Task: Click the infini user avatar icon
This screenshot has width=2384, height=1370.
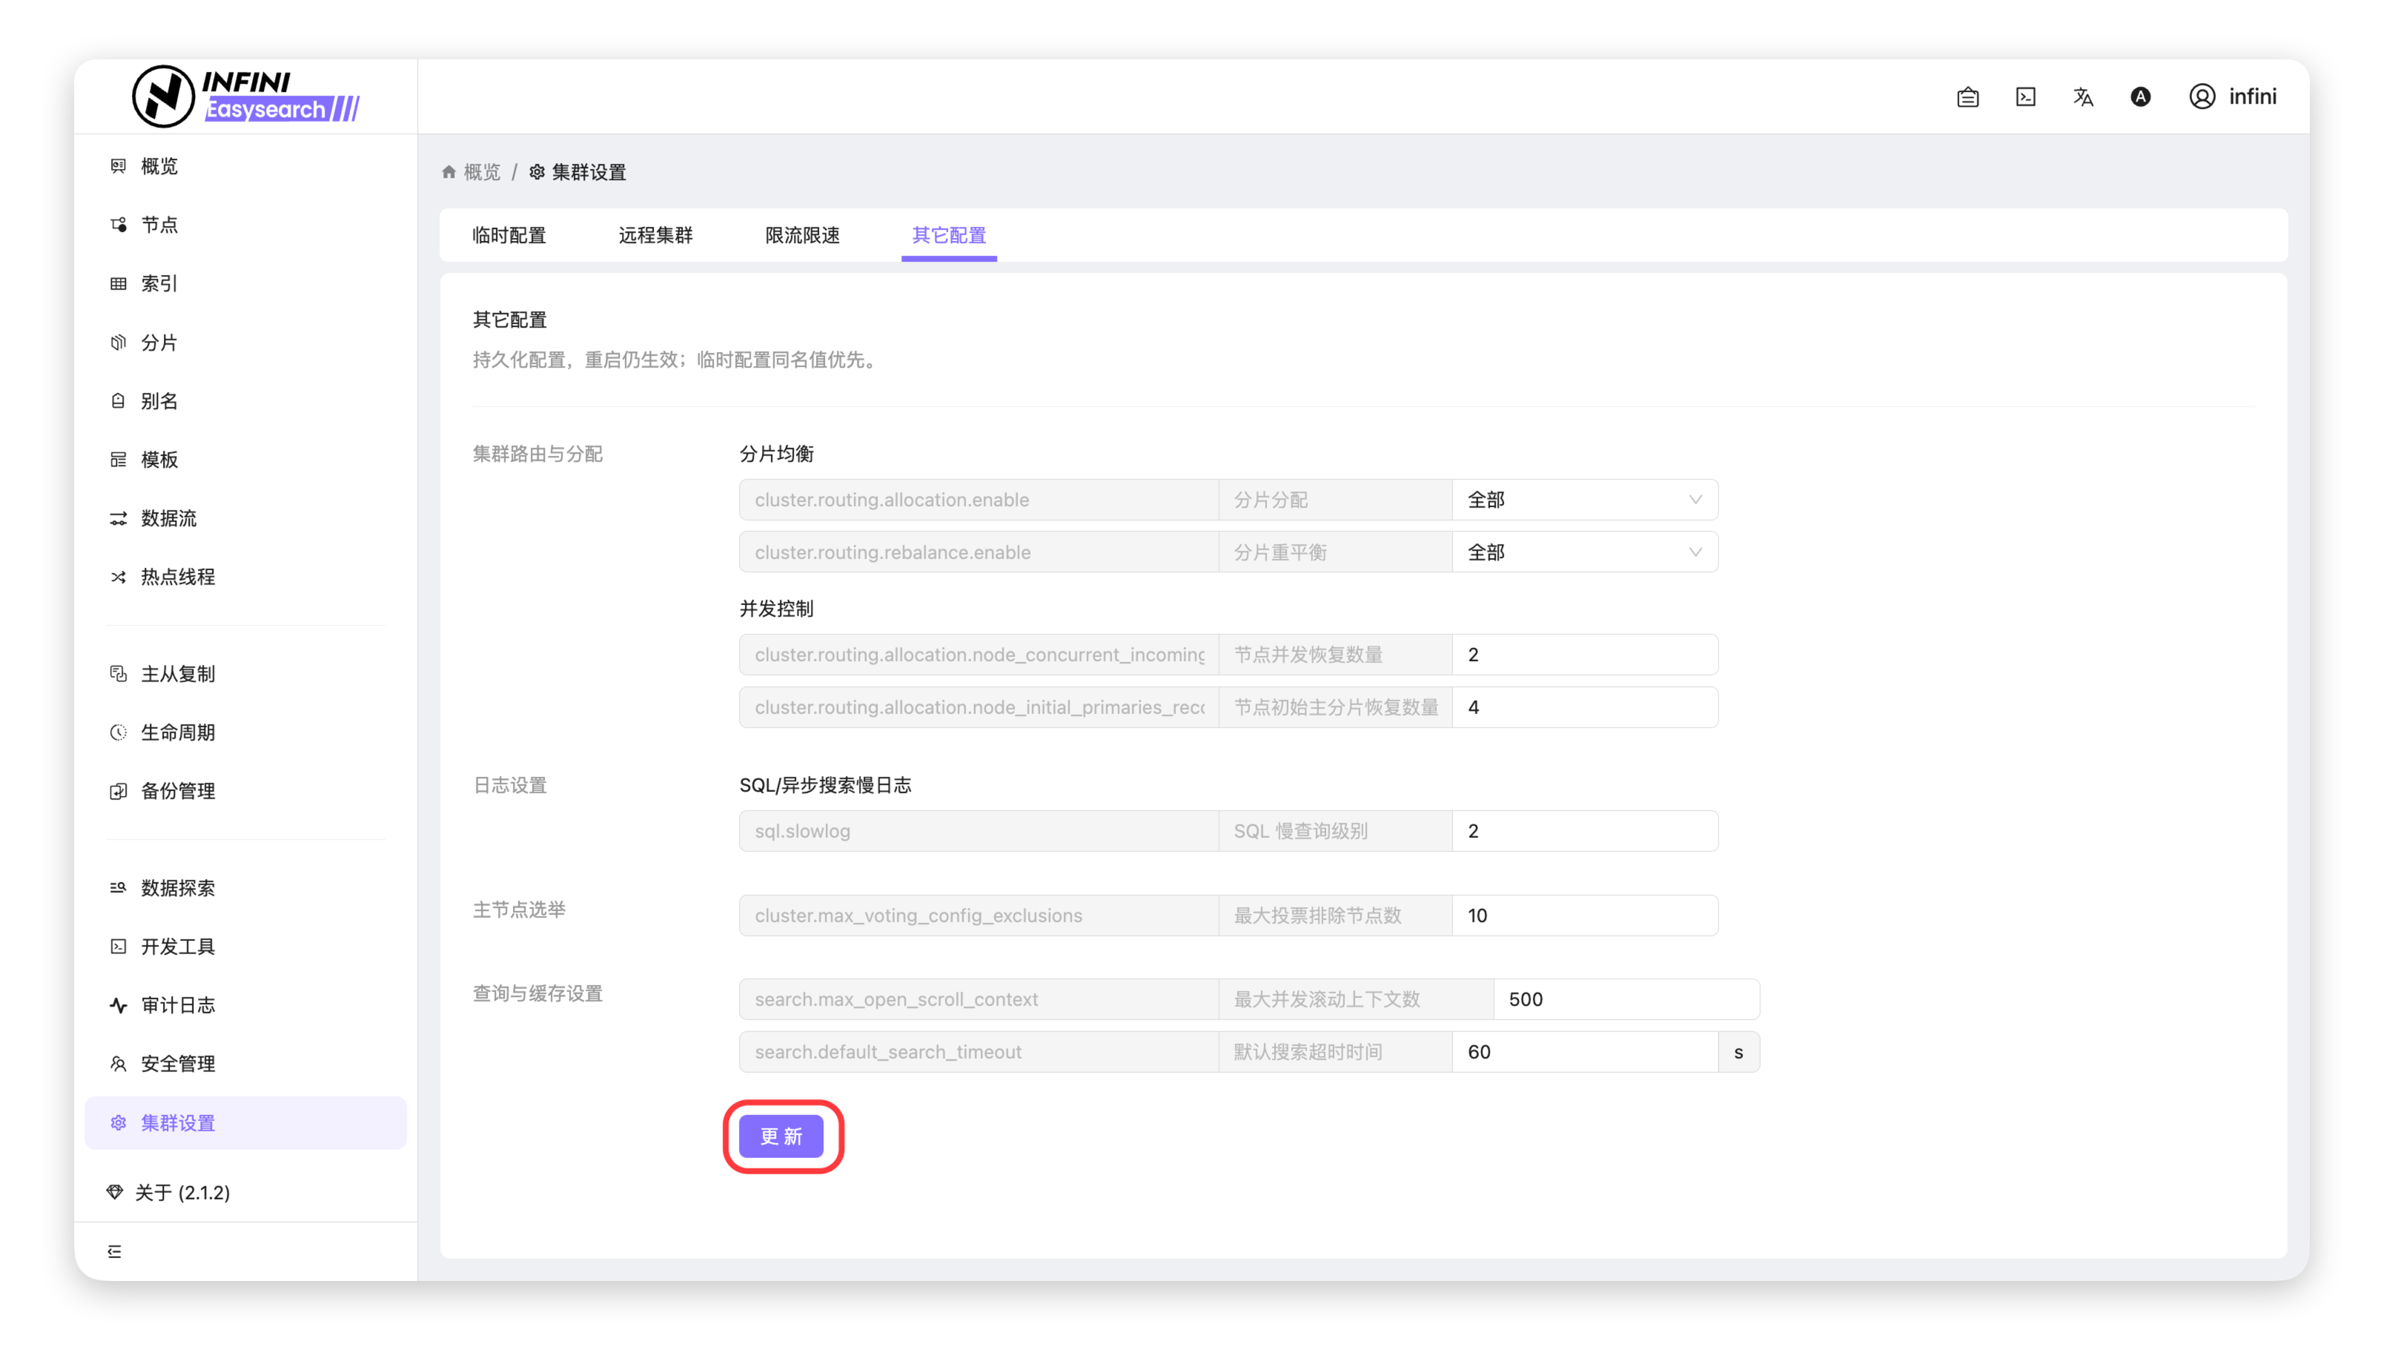Action: [x=2202, y=97]
